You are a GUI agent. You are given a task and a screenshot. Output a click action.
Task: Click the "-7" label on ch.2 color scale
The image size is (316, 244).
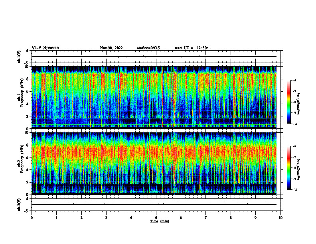[x=295, y=157]
